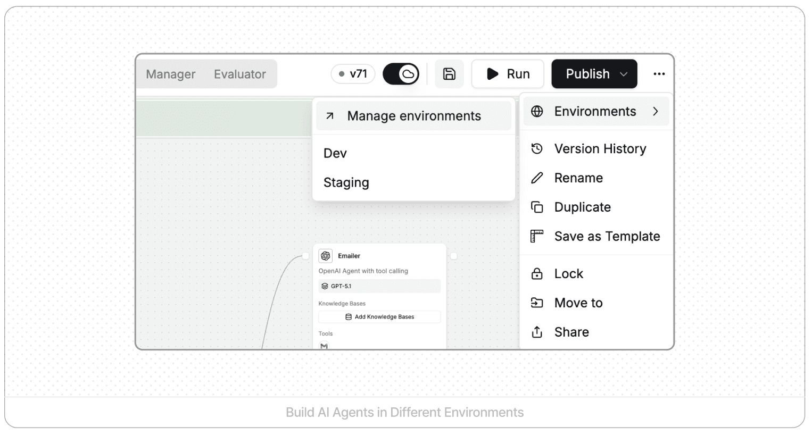
Task: Switch to the Manager tab
Action: click(171, 74)
